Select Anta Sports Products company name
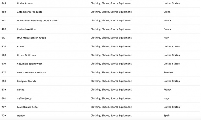Image resolution: width=201 pixels, height=120 pixels. 30,12
